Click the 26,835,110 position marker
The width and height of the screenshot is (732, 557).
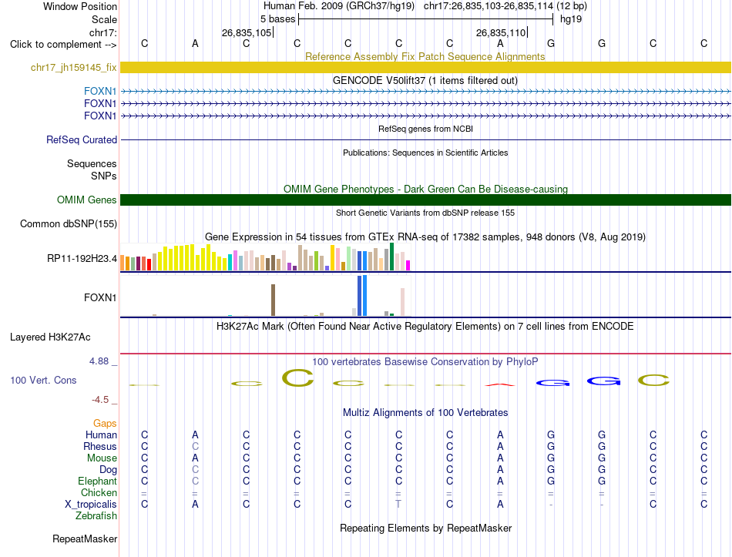click(502, 32)
